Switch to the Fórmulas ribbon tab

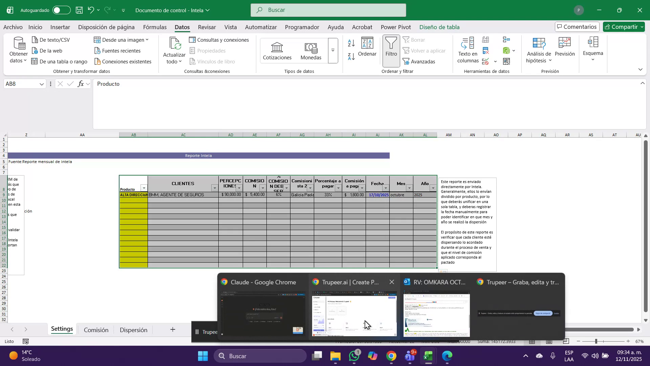154,27
